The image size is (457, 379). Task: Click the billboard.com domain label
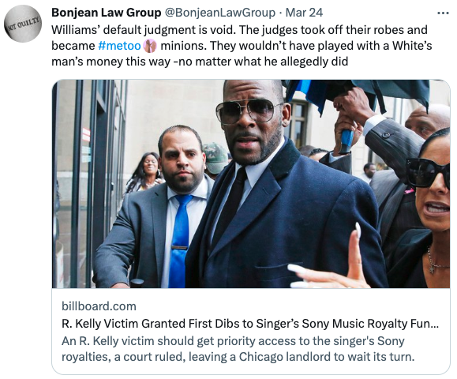coord(99,306)
